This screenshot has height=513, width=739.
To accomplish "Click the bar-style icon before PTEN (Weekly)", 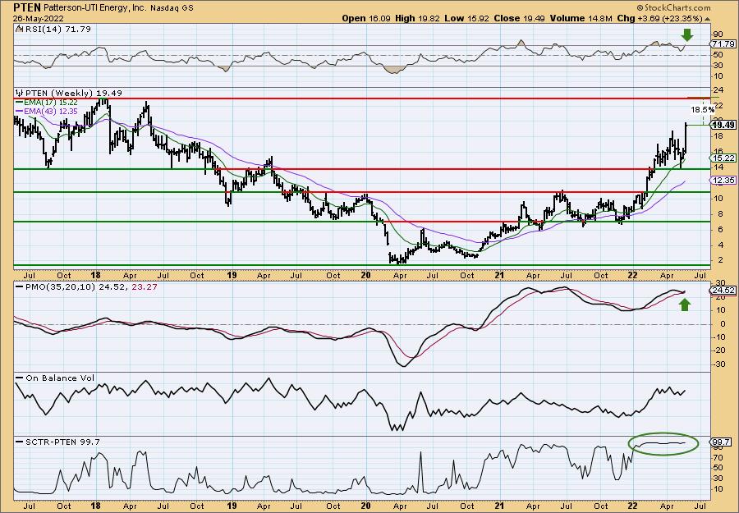I will (x=20, y=94).
